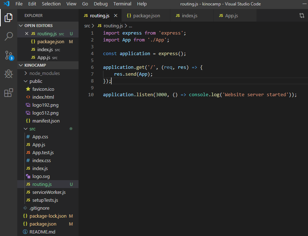Switch to the App.js editor tab
The width and height of the screenshot is (308, 236).
pyautogui.click(x=231, y=16)
